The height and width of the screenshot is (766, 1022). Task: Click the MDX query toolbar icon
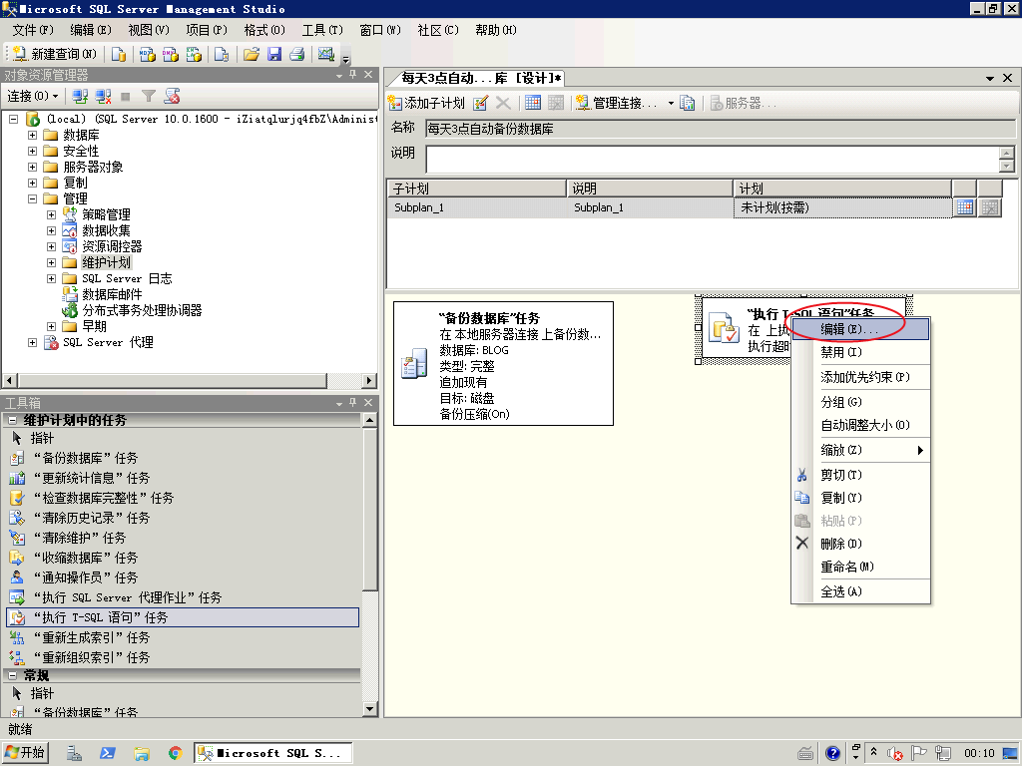tap(148, 54)
